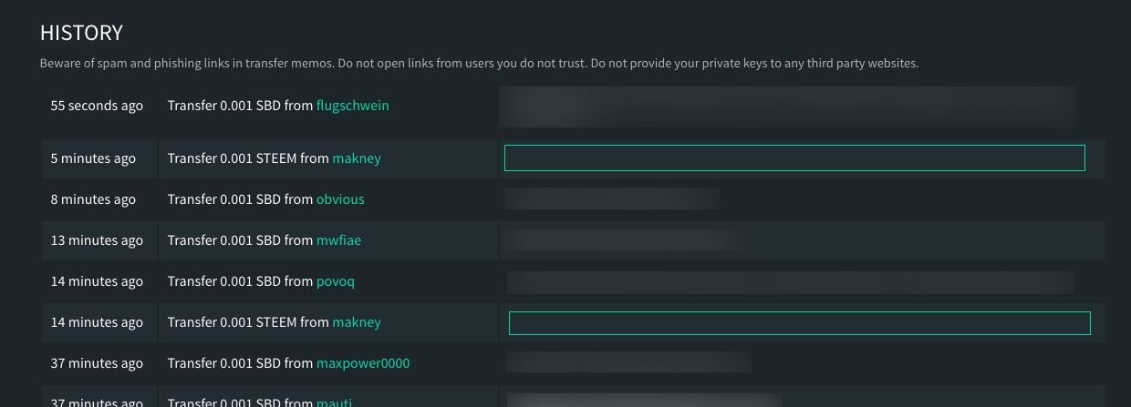1131x407 pixels.
Task: Click the spam and phishing warning text
Action: pos(479,64)
